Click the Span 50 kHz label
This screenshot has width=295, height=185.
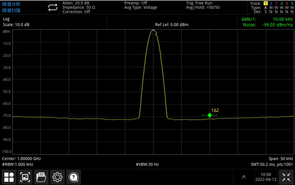pyautogui.click(x=279, y=159)
